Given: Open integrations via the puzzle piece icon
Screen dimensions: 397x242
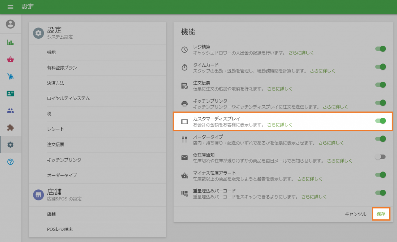Looking at the screenshot, I should coord(10,128).
